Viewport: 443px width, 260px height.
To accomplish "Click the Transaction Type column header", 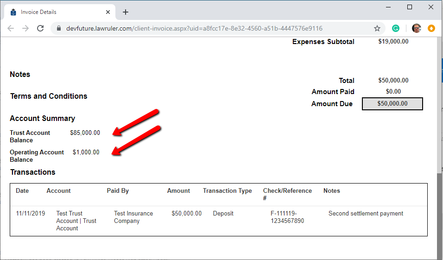I will pos(227,191).
